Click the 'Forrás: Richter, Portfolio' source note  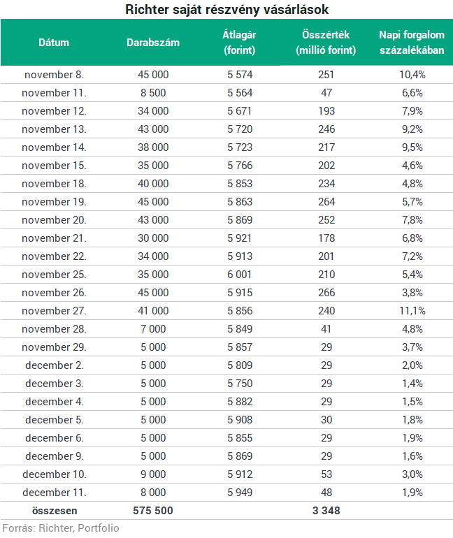click(x=61, y=528)
